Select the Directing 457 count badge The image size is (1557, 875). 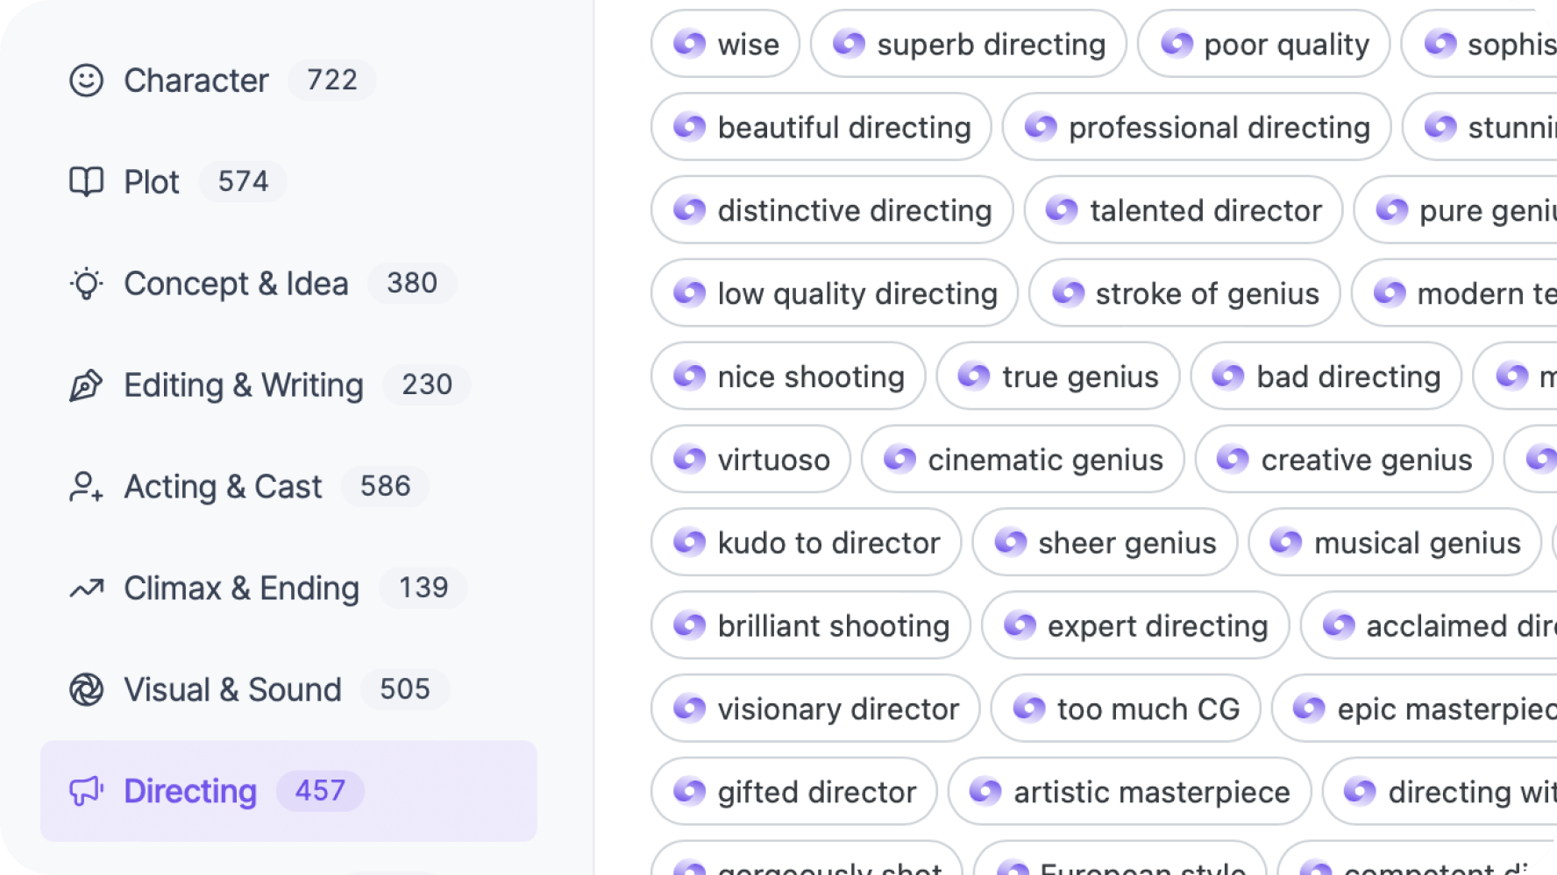click(320, 791)
